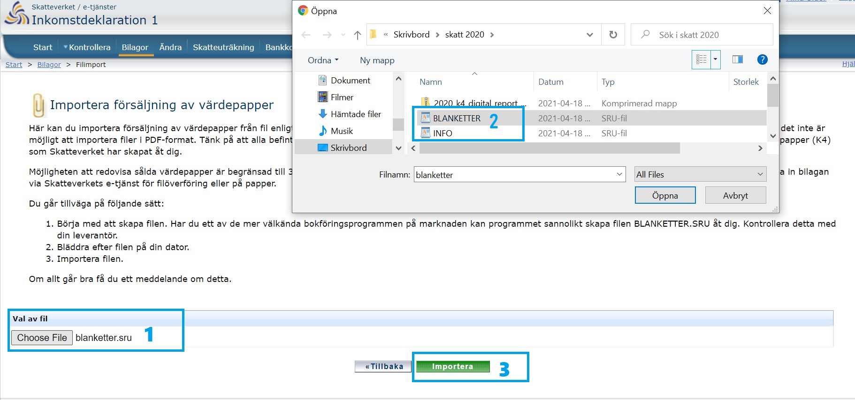Open Musik in the navigation pane
Image resolution: width=855 pixels, height=400 pixels.
tap(342, 131)
